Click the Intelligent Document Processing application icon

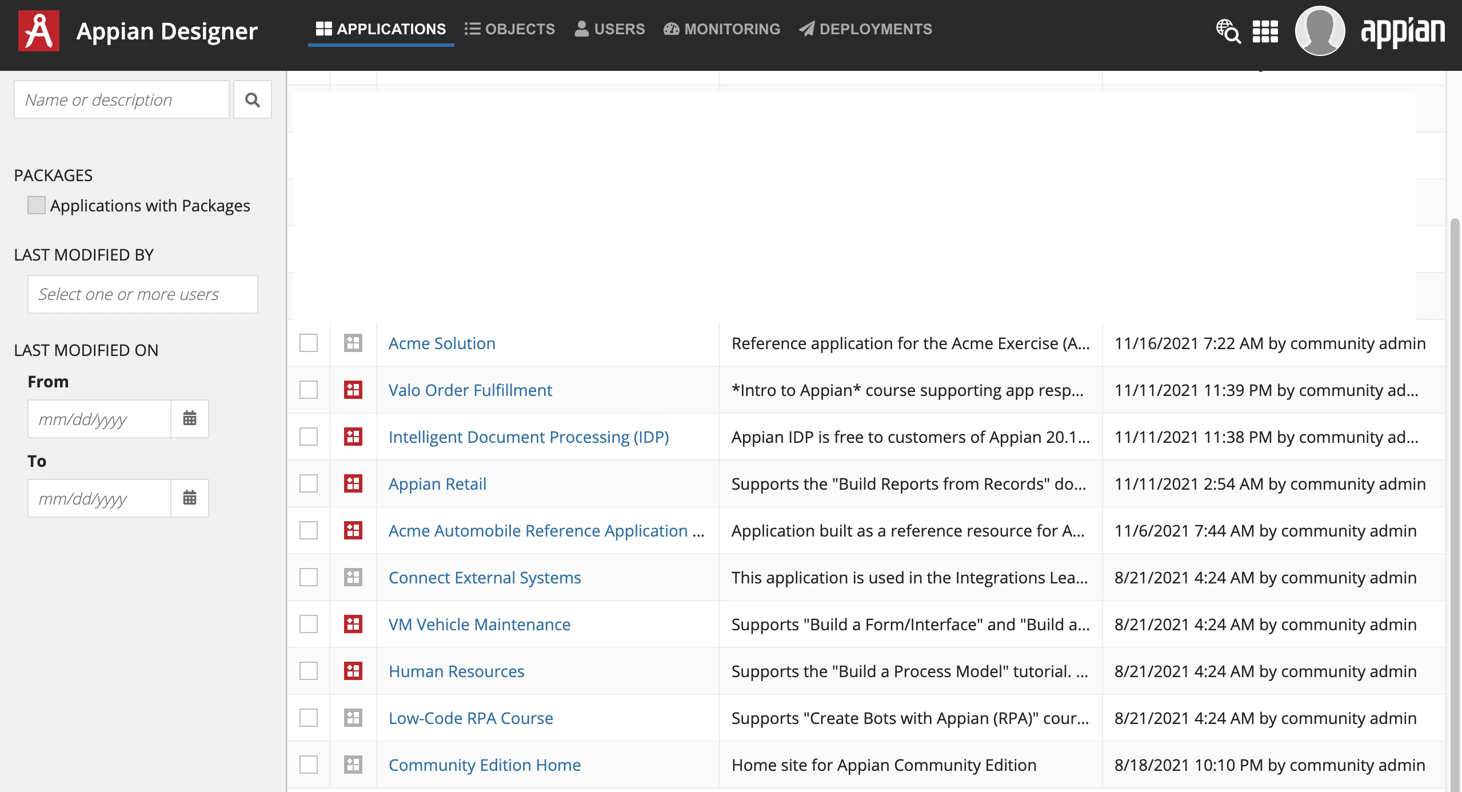coord(353,437)
